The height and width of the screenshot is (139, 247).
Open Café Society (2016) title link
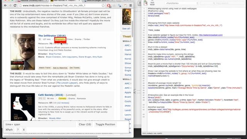pos(51,95)
